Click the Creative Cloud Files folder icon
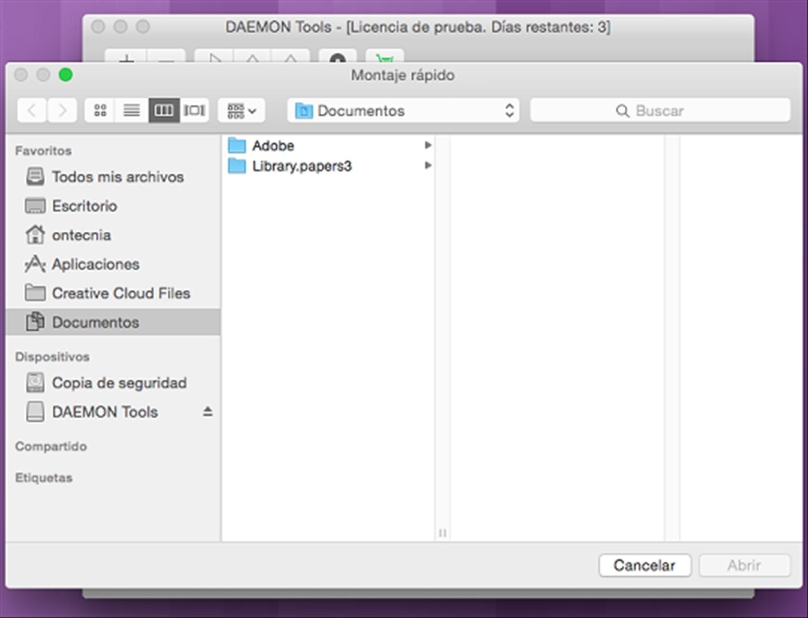This screenshot has width=808, height=618. click(x=35, y=293)
